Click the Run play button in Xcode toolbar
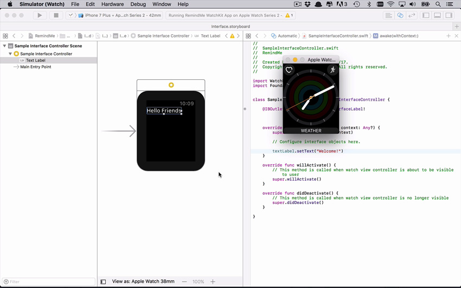The height and width of the screenshot is (288, 461). pyautogui.click(x=40, y=15)
